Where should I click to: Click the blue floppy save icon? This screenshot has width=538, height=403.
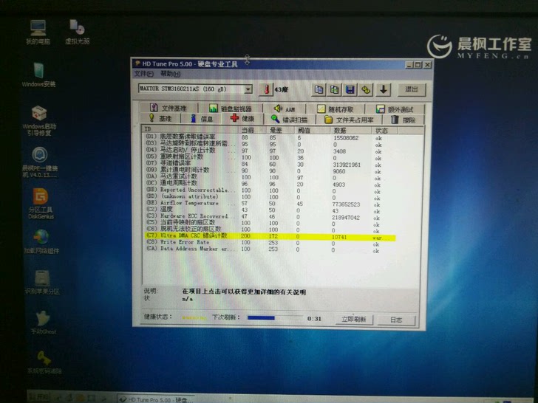click(350, 90)
